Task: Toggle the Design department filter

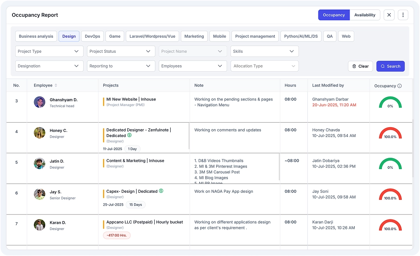Action: (x=69, y=36)
